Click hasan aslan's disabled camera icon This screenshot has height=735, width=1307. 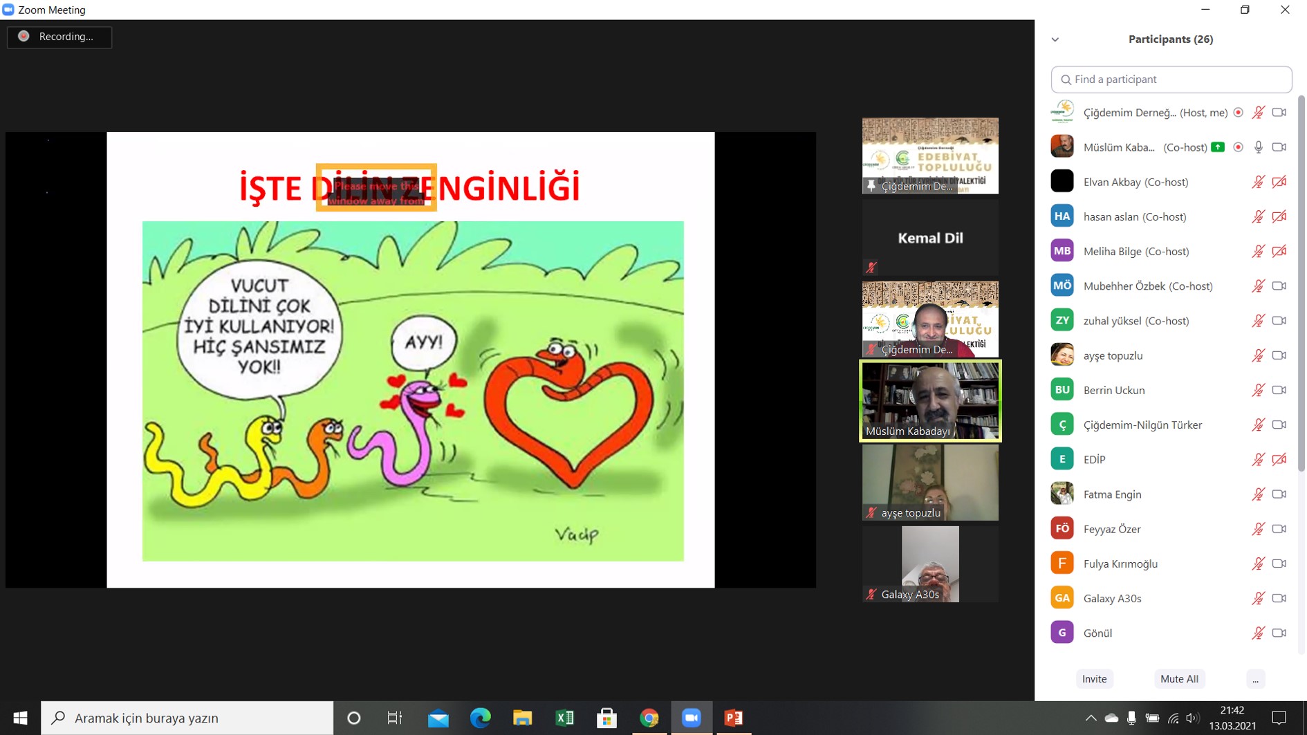pos(1279,216)
